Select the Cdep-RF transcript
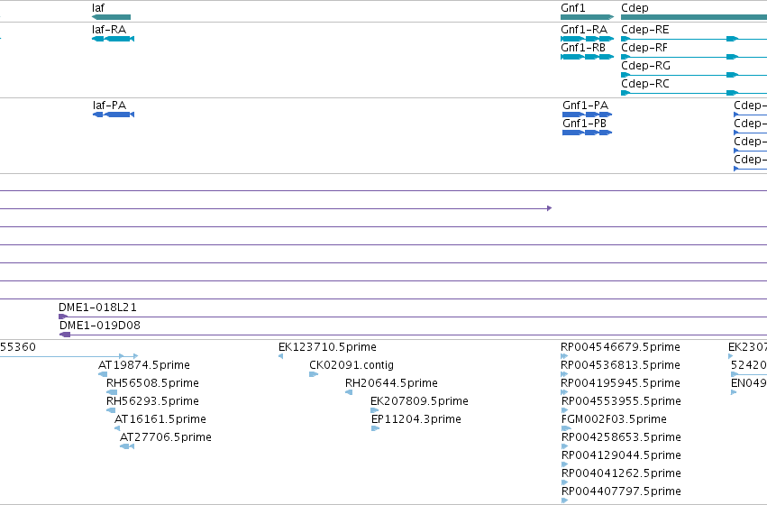The image size is (767, 505). 694,57
